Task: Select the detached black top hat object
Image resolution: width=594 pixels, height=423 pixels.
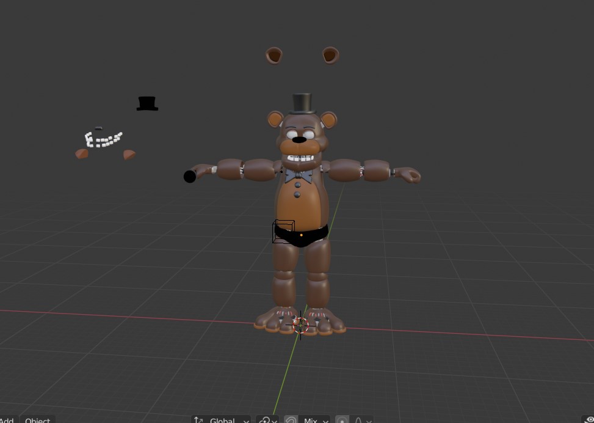Action: click(147, 103)
